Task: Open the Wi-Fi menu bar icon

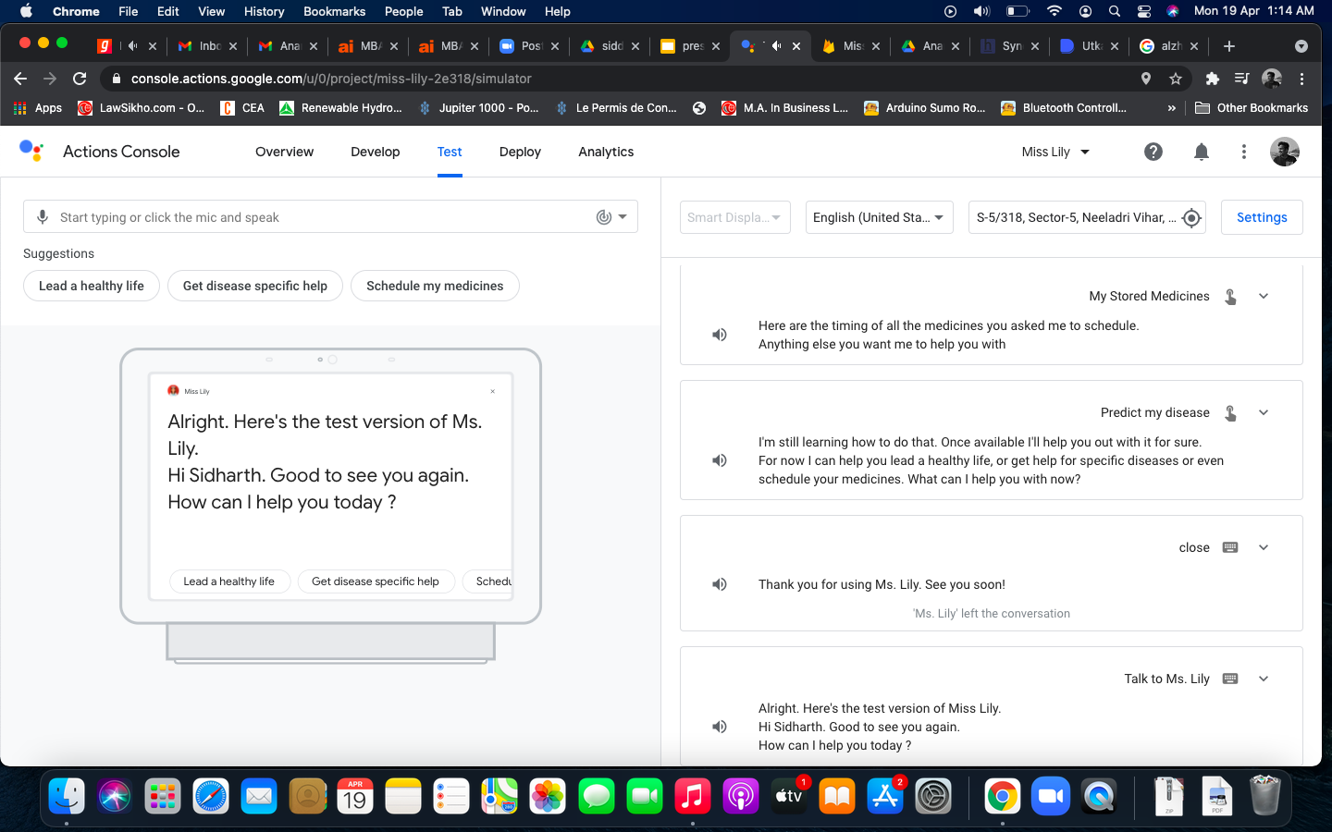Action: coord(1054,11)
